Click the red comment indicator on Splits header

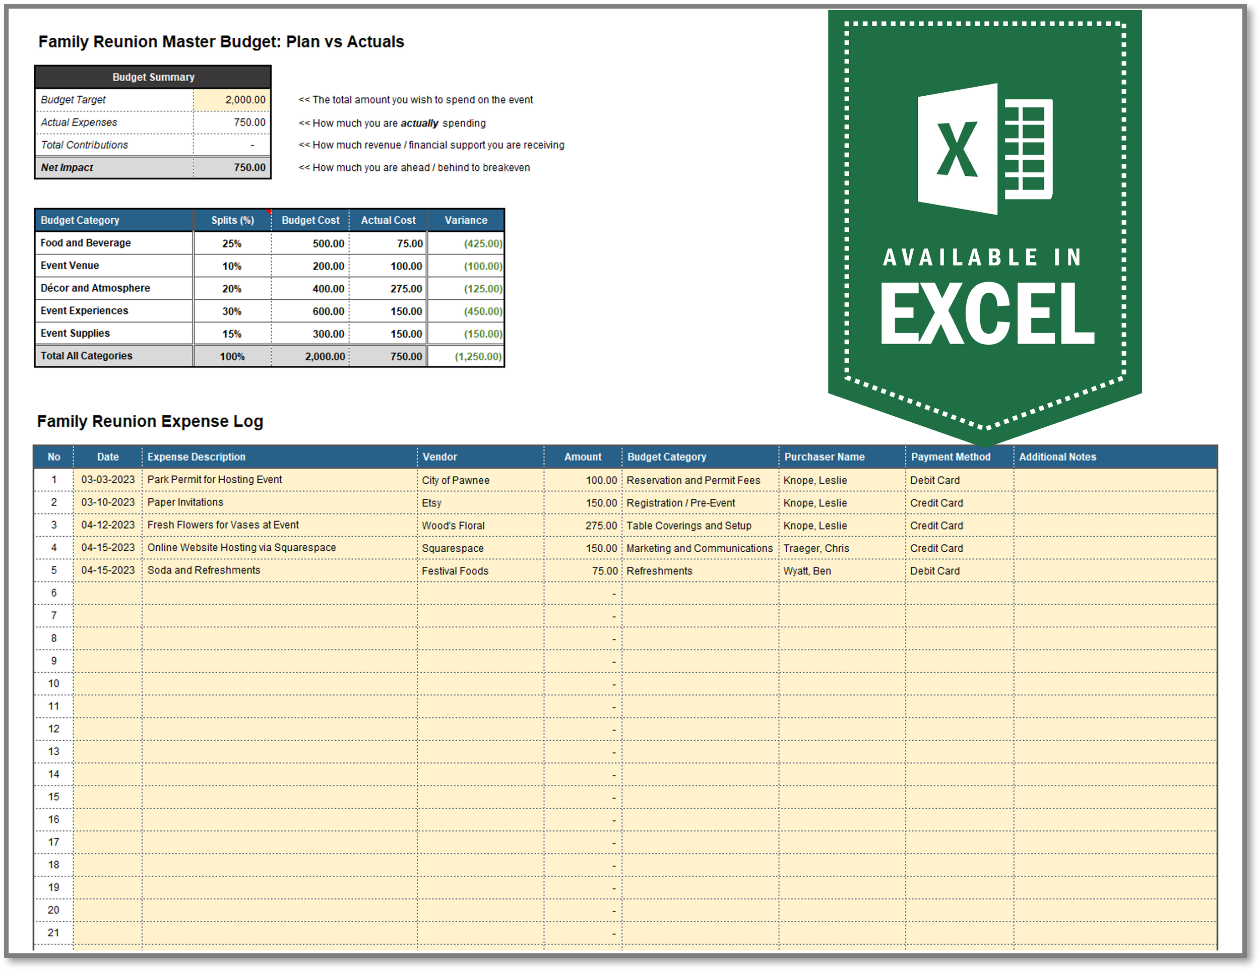[270, 212]
